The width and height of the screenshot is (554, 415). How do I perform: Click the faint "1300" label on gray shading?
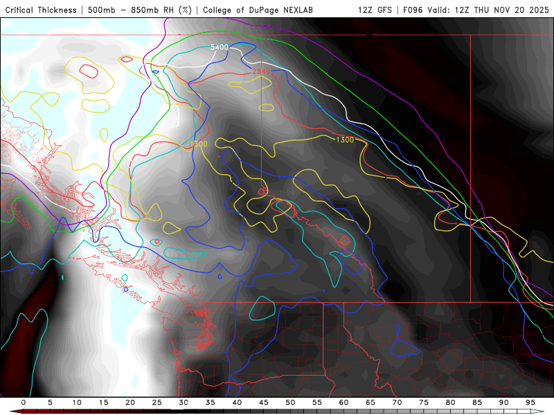pos(199,144)
